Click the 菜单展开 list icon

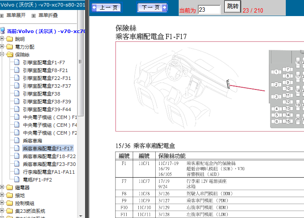click(x=2, y=16)
